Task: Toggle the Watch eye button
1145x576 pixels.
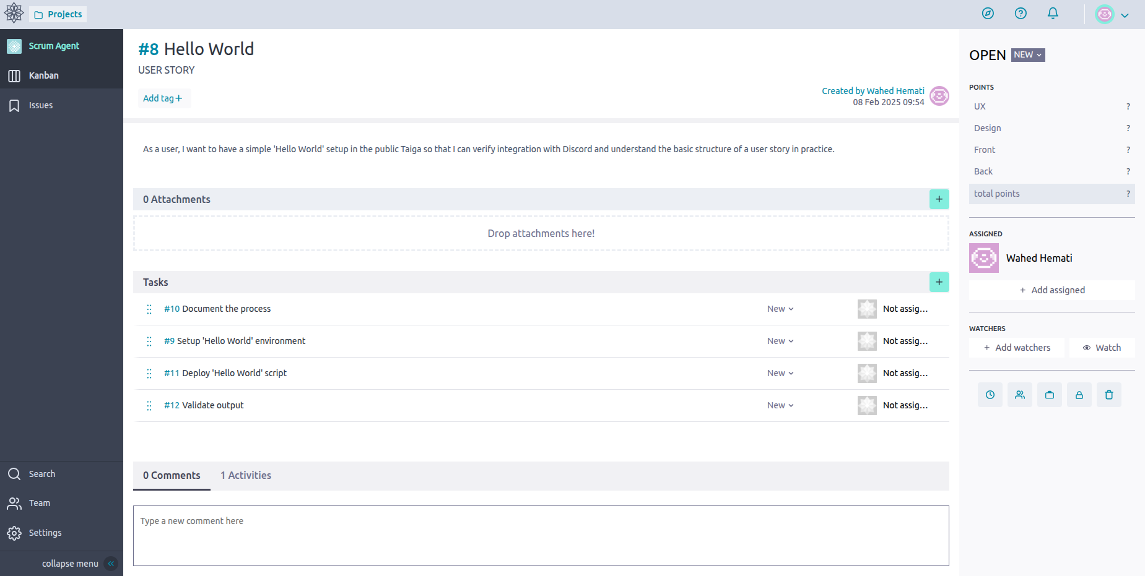Action: [x=1102, y=348]
